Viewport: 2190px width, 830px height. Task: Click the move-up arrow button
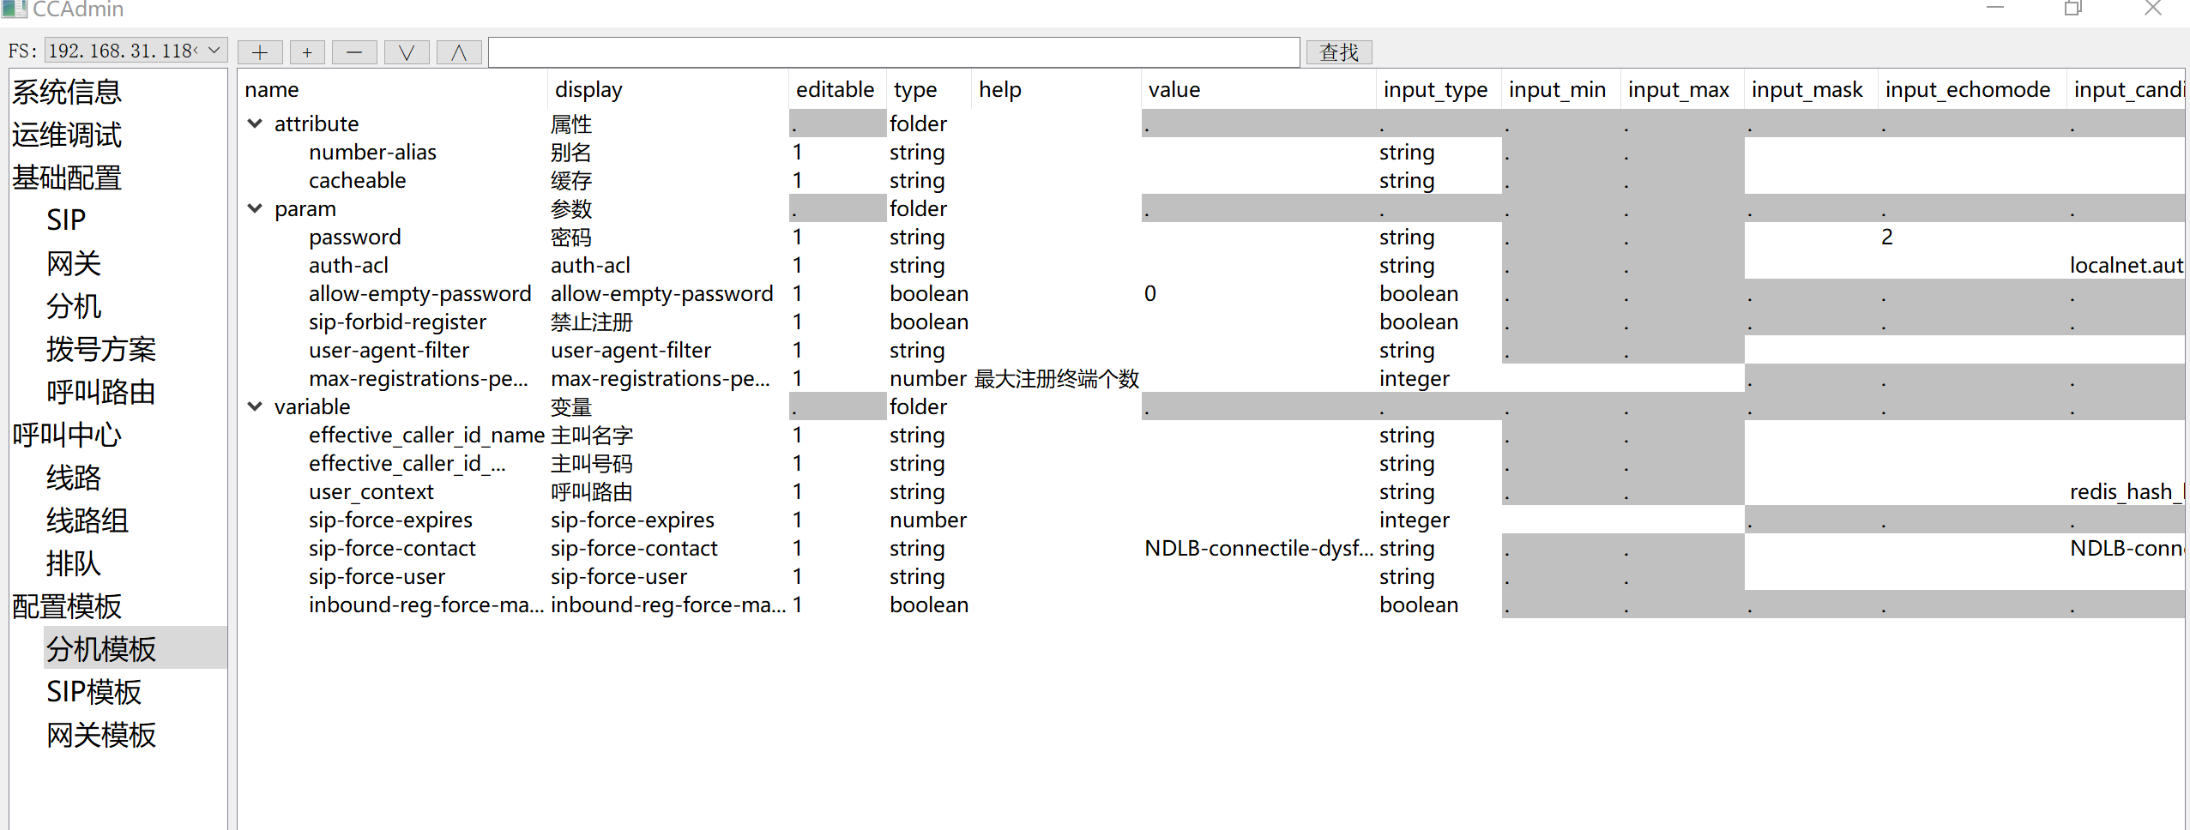459,52
